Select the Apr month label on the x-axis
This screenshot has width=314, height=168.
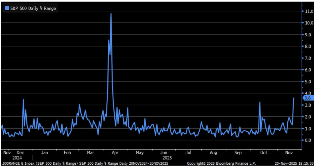click(115, 152)
